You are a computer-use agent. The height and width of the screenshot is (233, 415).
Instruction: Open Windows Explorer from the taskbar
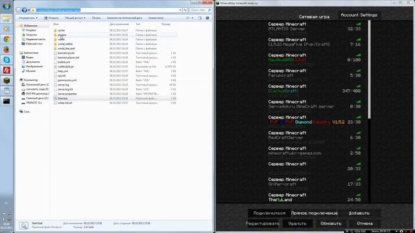6,18
